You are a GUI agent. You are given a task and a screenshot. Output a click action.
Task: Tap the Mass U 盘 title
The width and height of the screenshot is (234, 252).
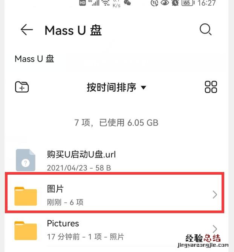73,30
